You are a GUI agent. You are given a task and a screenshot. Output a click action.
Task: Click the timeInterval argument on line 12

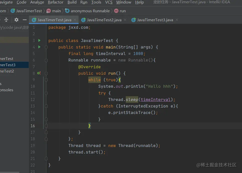156,99
